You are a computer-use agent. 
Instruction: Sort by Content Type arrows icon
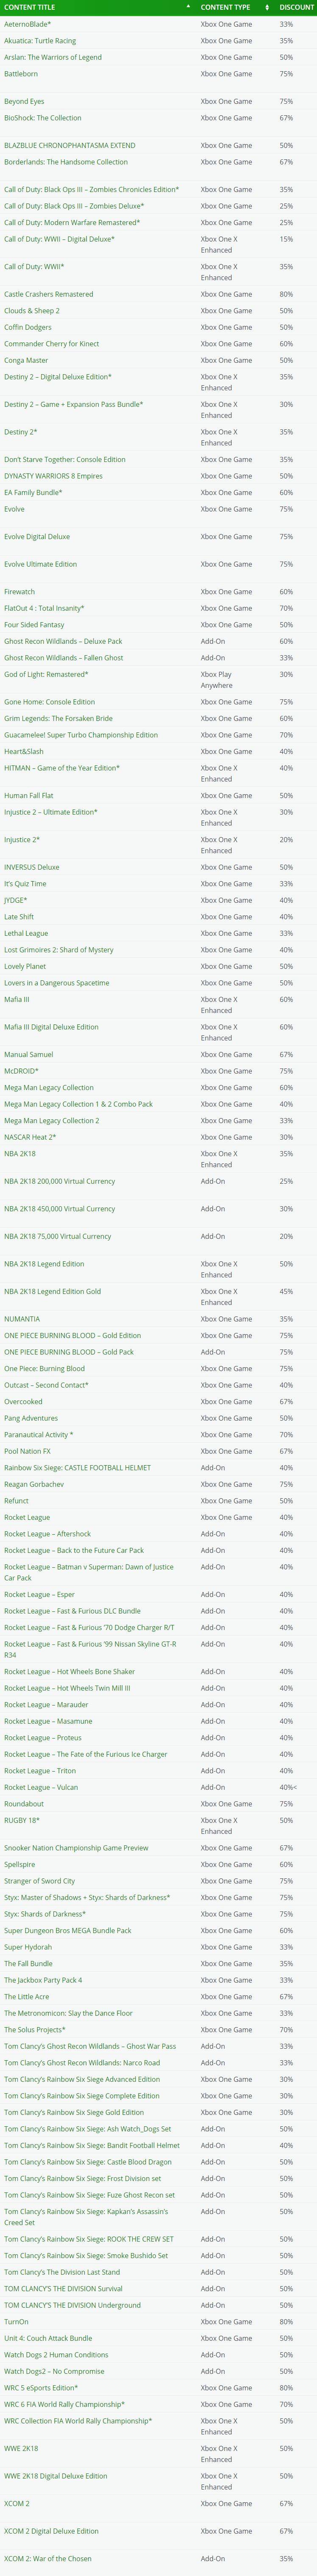tap(267, 7)
